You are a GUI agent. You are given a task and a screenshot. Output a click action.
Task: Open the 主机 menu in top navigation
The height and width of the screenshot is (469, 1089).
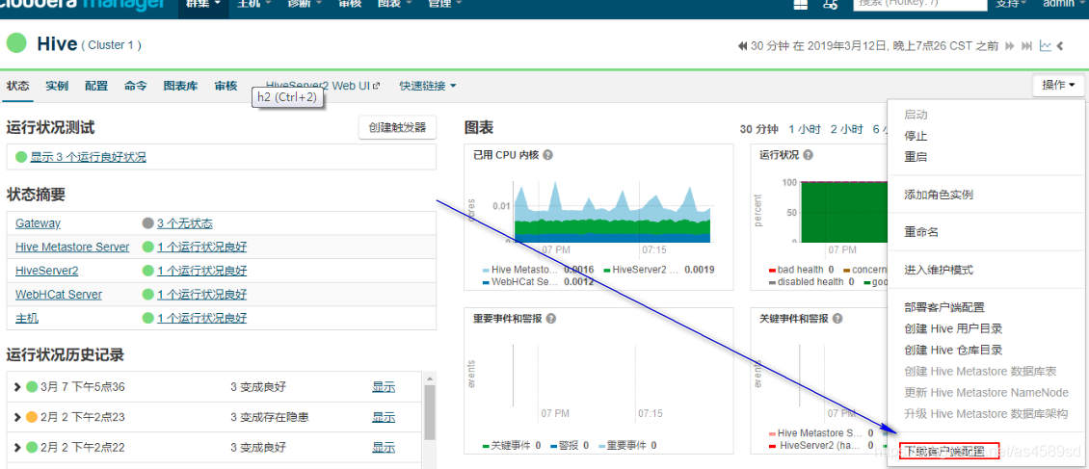[x=254, y=4]
